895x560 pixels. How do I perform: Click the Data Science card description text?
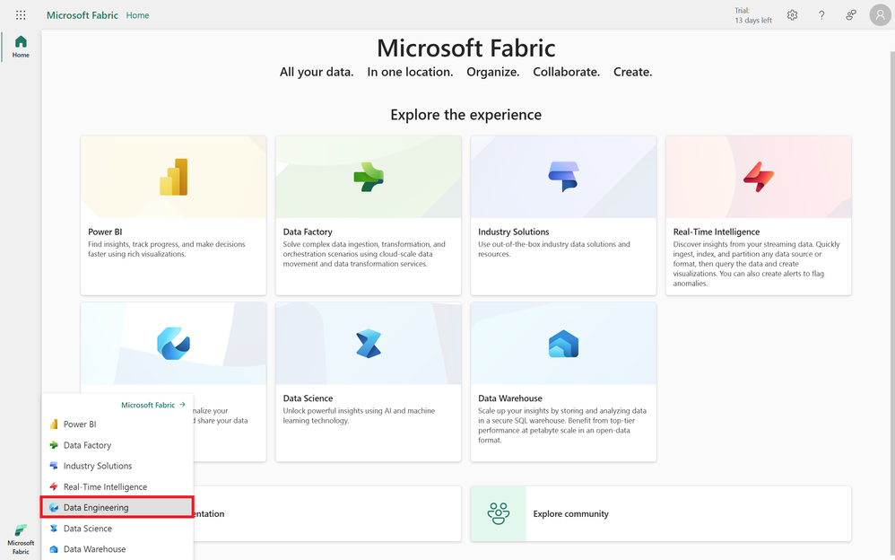[x=359, y=416]
